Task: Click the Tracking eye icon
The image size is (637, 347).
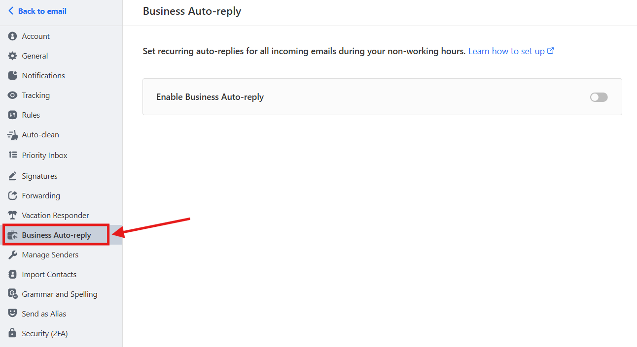Action: [x=13, y=95]
